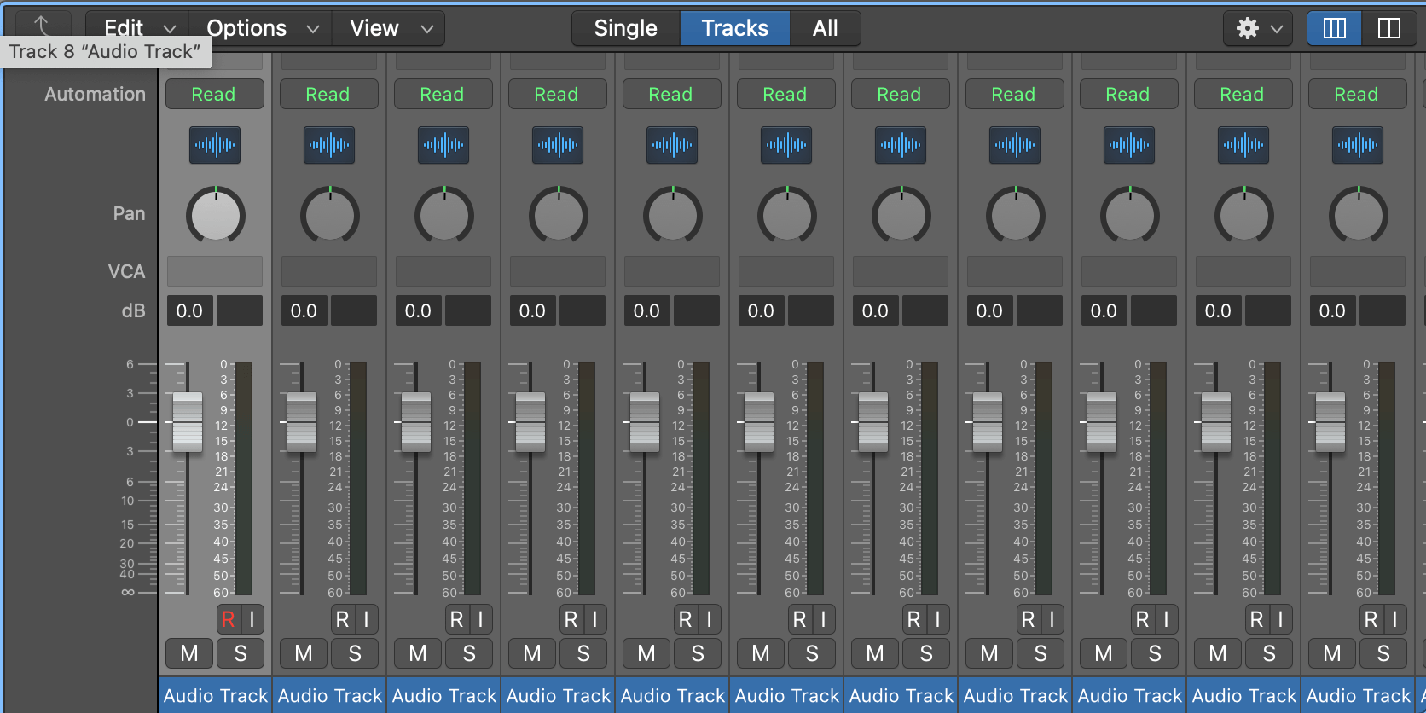Disable record enable on the first channel strip
The image size is (1426, 713).
pyautogui.click(x=229, y=619)
